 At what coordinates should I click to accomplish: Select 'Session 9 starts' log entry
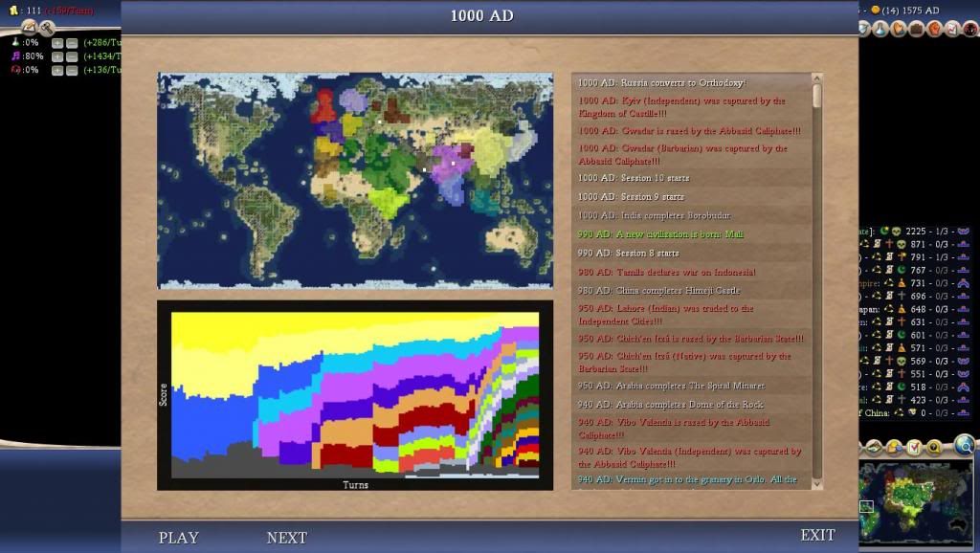tap(692, 197)
